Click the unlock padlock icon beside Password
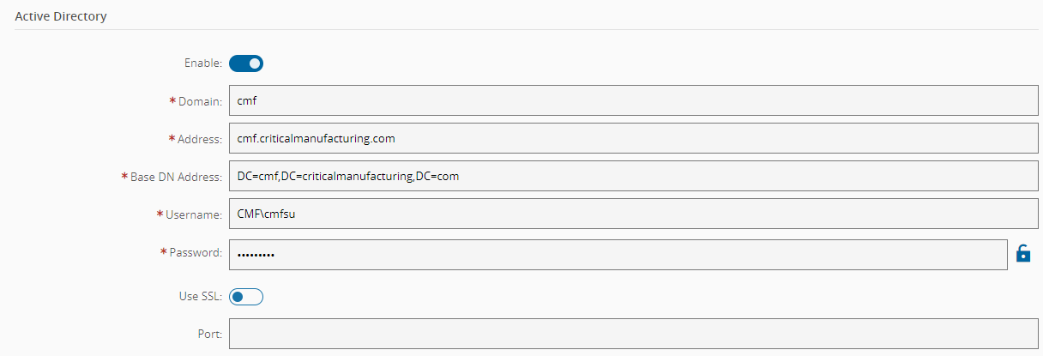Screen dimensions: 1043x356 point(1022,253)
